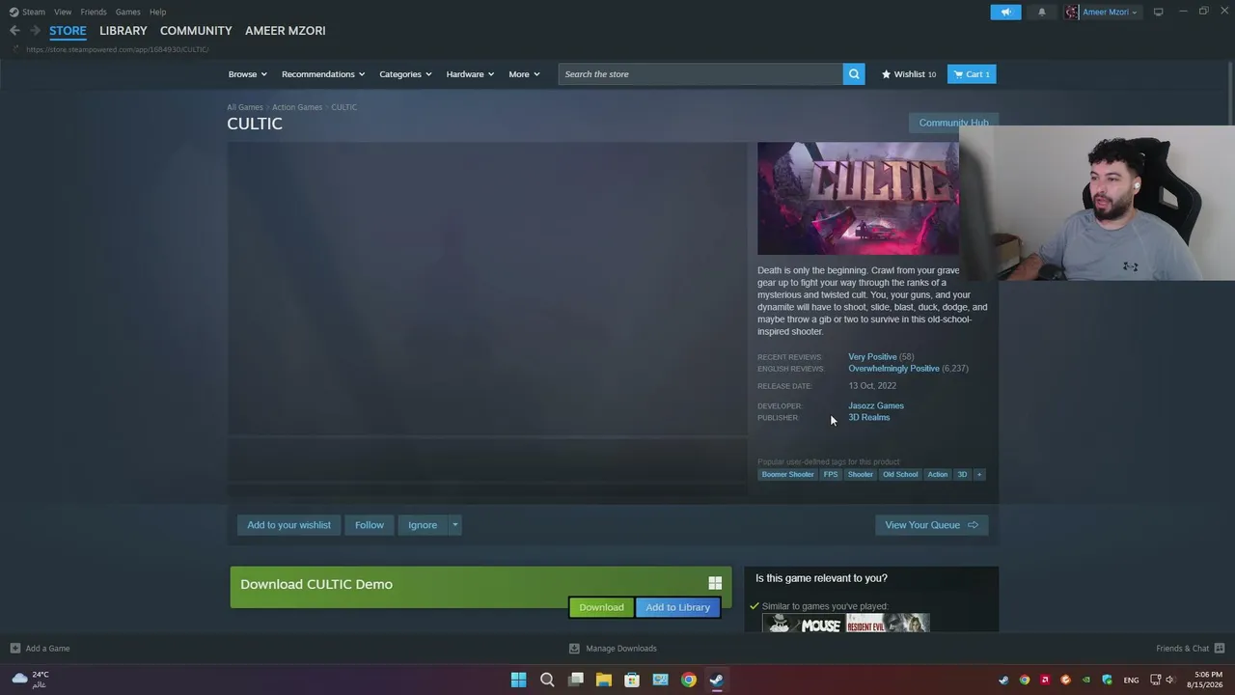Open Windows taskbar search
The image size is (1235, 695).
coord(547,680)
